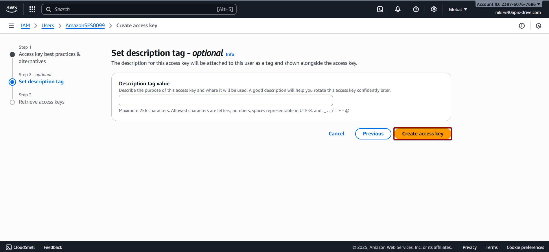This screenshot has width=549, height=252.
Task: Click the AWS logo home icon
Action: point(12,9)
